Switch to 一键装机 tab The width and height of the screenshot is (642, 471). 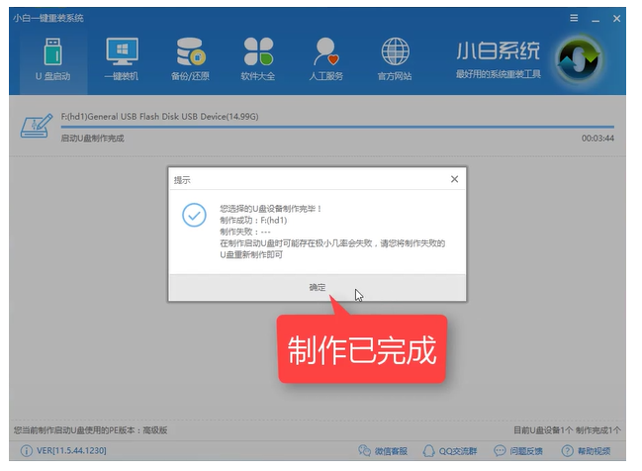(x=122, y=59)
